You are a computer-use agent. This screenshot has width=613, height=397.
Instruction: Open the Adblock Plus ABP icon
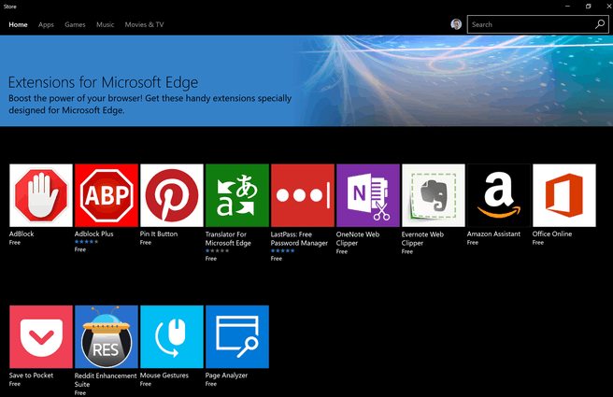(x=107, y=195)
